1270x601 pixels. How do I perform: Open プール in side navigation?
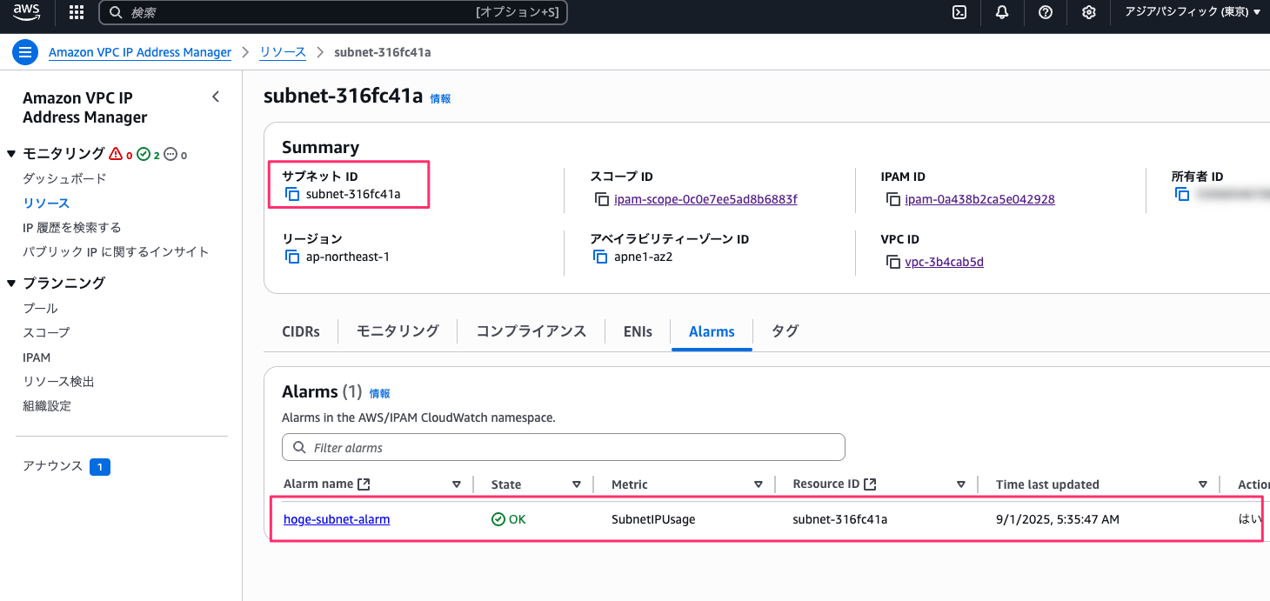(40, 308)
